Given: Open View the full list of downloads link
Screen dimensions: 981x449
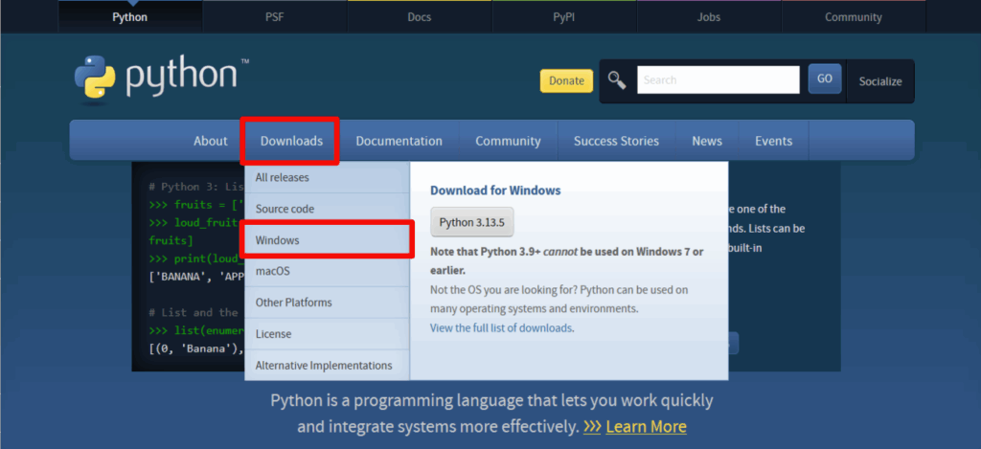Looking at the screenshot, I should [x=501, y=327].
